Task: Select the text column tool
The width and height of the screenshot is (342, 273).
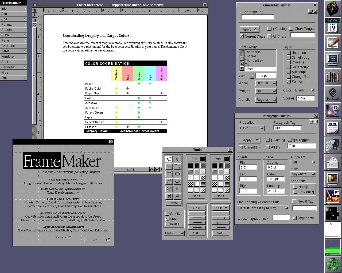Action: 169,196
